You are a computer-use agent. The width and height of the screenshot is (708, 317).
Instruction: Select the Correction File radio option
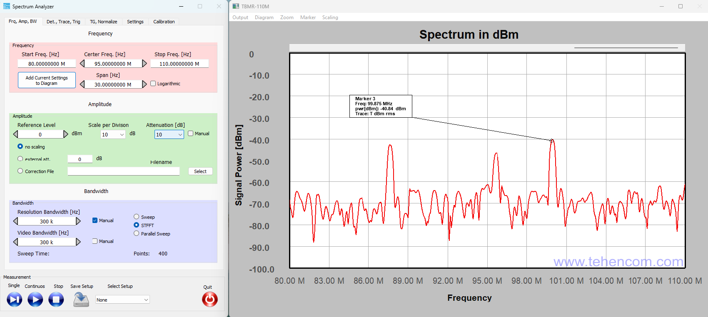pos(20,171)
